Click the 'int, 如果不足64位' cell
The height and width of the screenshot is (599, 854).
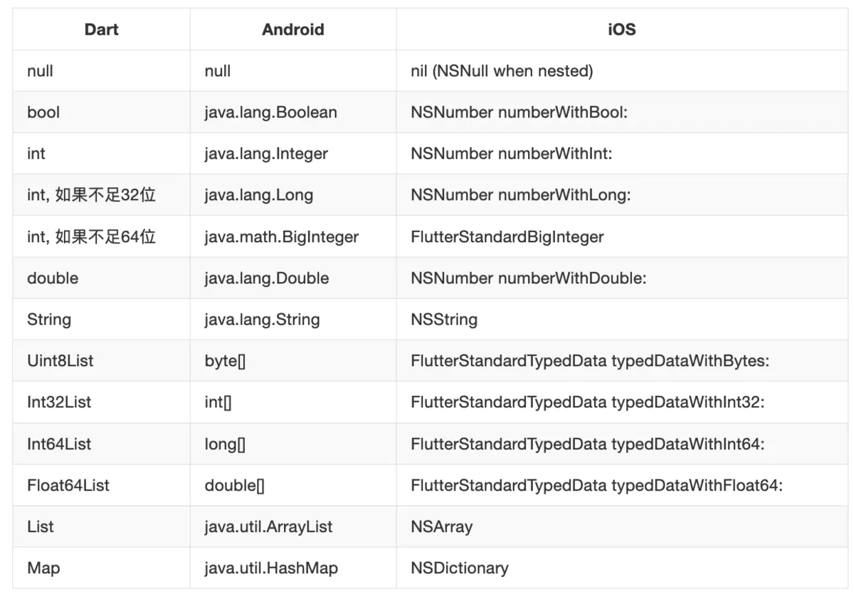point(101,236)
